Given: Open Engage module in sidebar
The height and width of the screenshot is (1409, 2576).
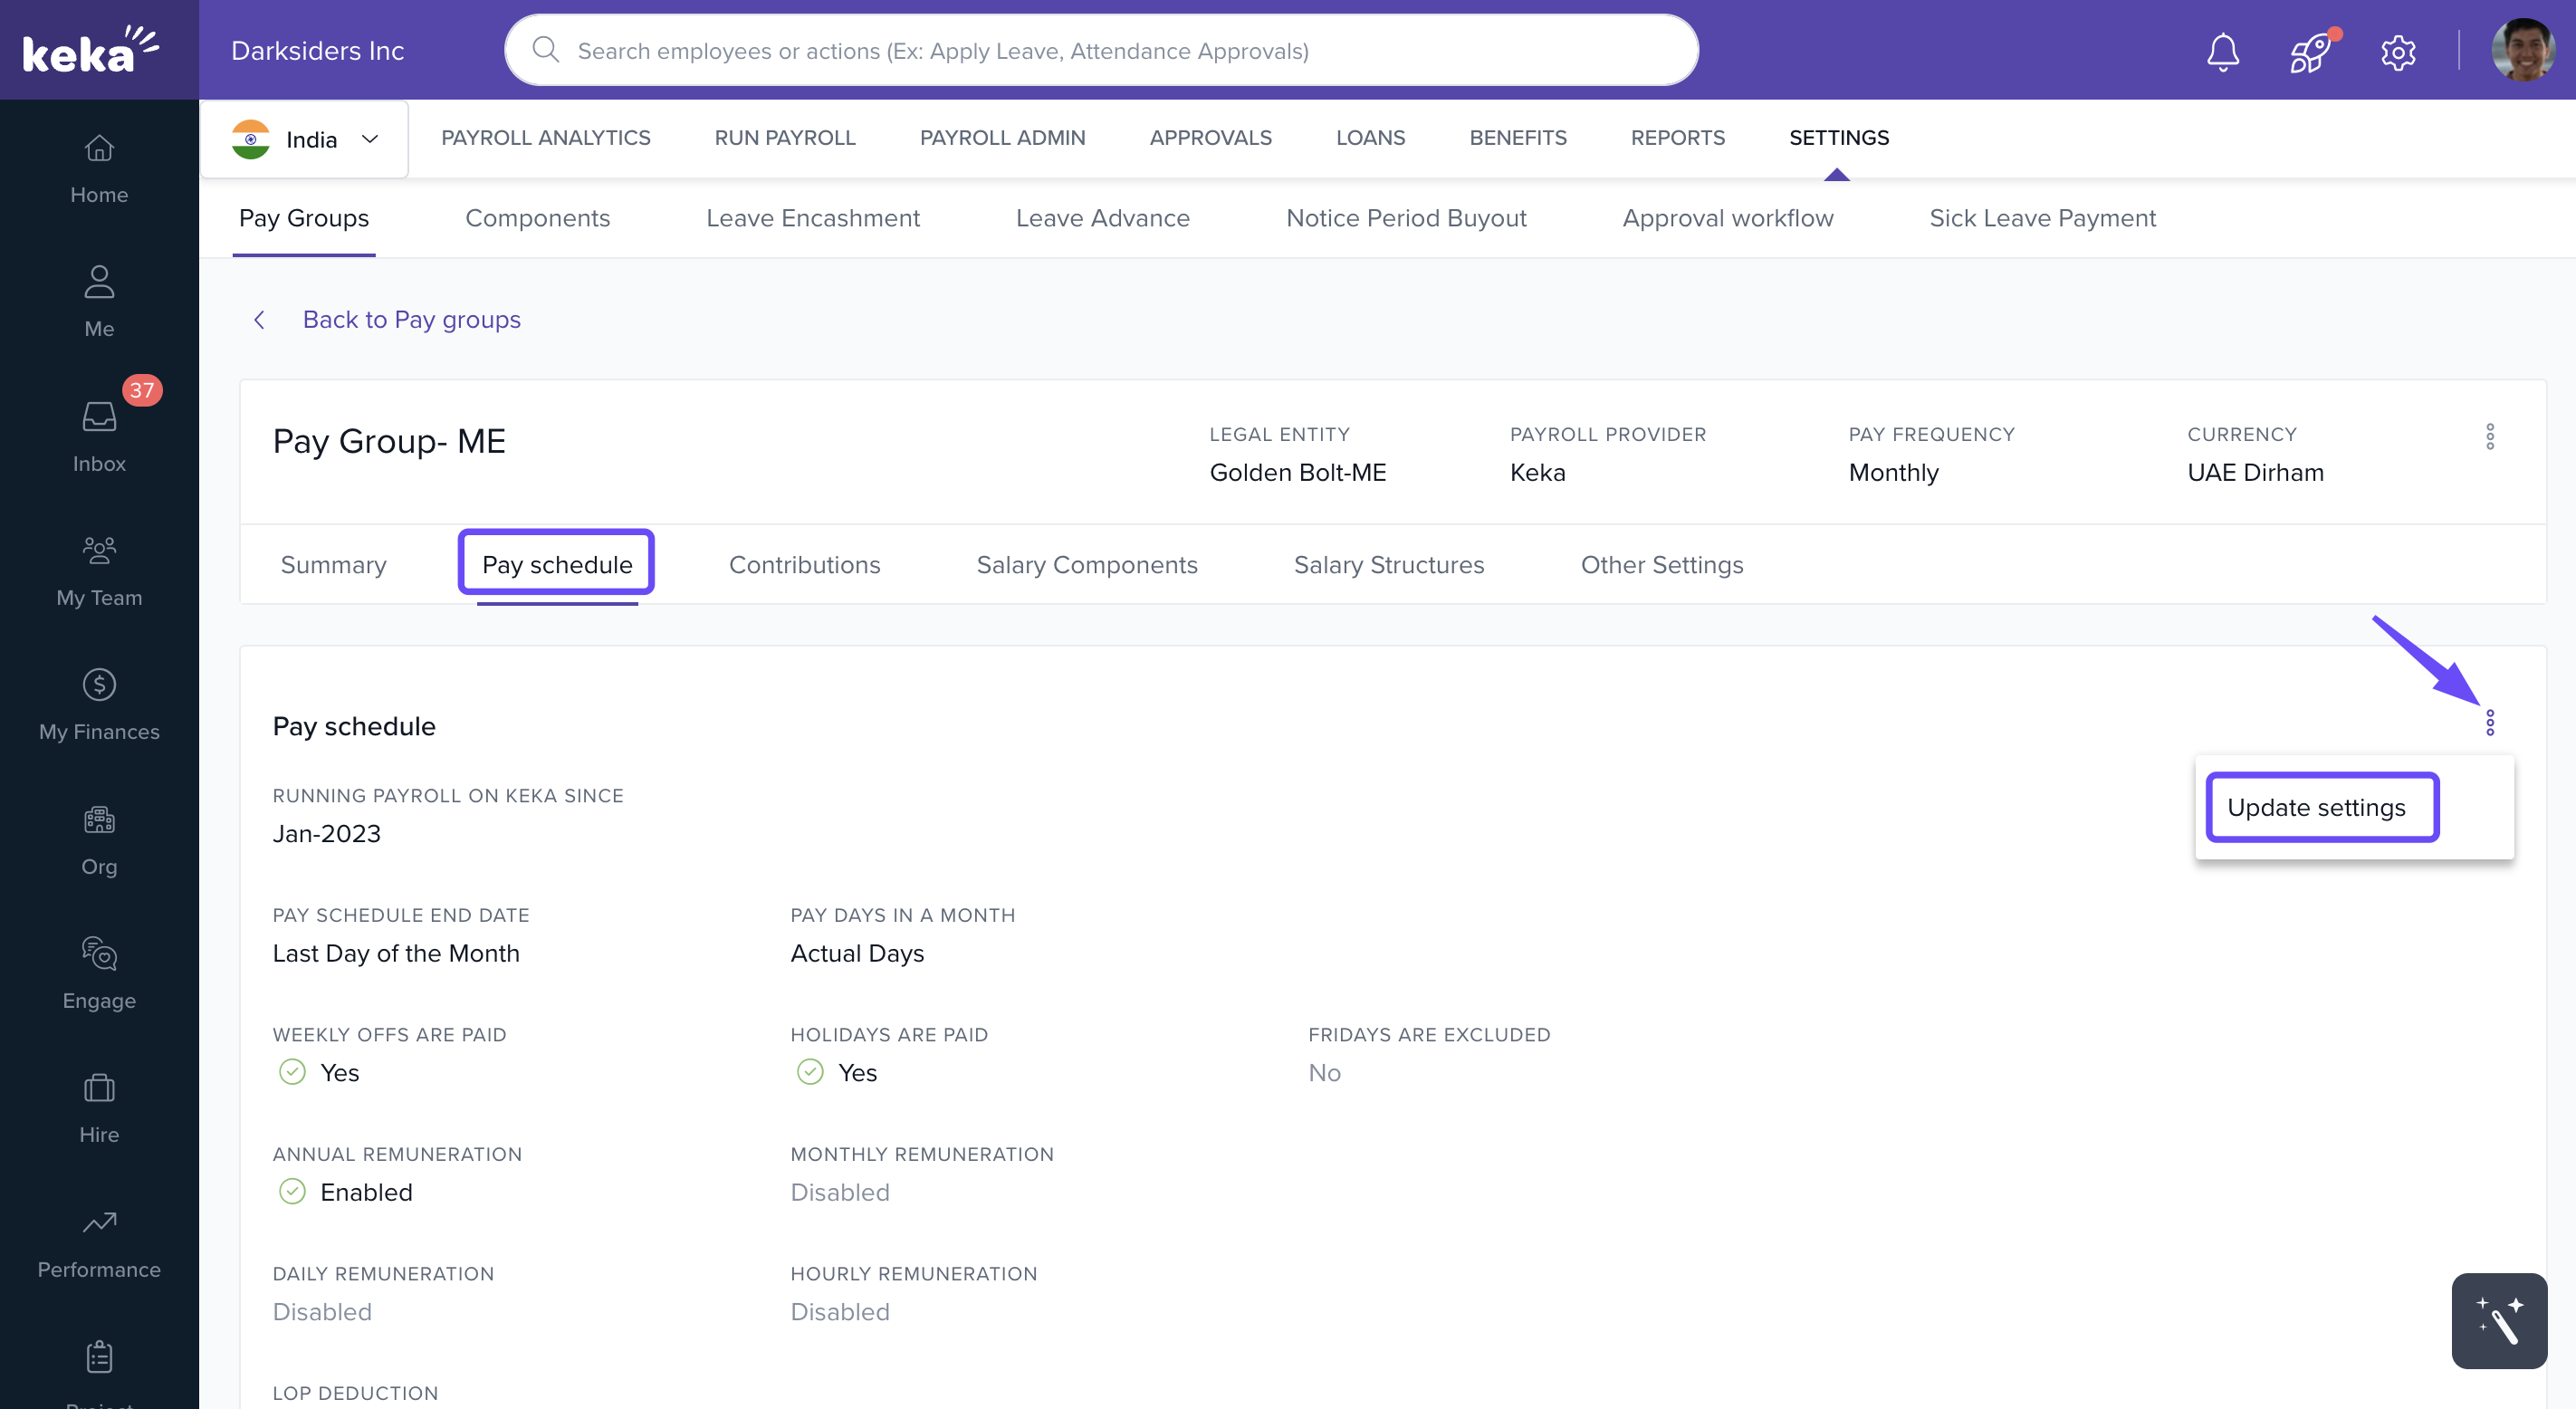Looking at the screenshot, I should point(99,973).
